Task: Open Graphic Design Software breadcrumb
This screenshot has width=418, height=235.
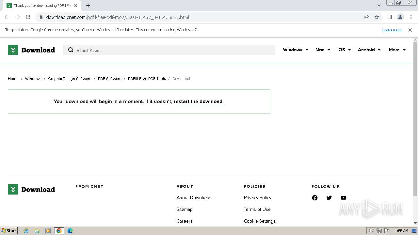Action: coord(70,79)
